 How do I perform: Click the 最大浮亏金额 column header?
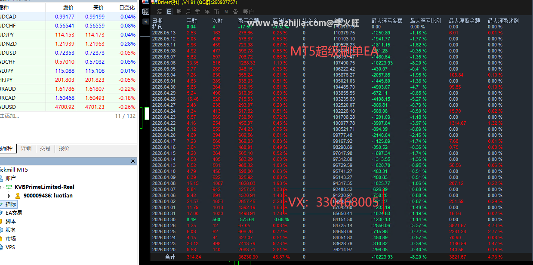tap(387, 21)
